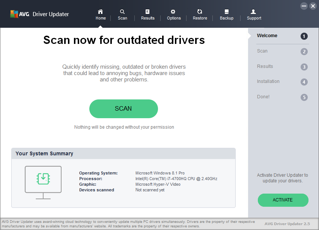Screen dimensions: 319x230
Task: Click the 'Graphic:' label
Action: pyautogui.click(x=87, y=184)
